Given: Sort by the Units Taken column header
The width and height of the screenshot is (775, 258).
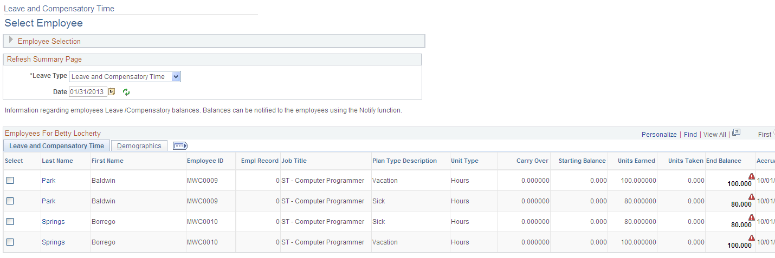Looking at the screenshot, I should 686,161.
